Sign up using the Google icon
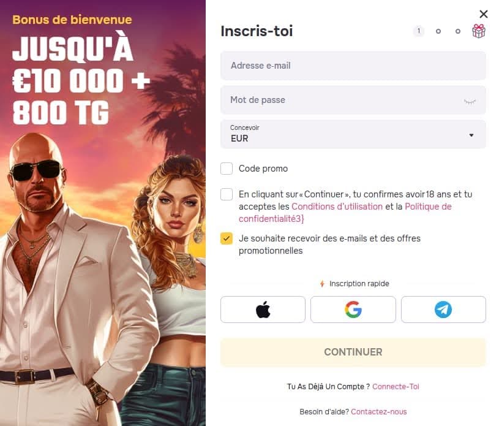Image resolution: width=499 pixels, height=426 pixels. (x=353, y=310)
